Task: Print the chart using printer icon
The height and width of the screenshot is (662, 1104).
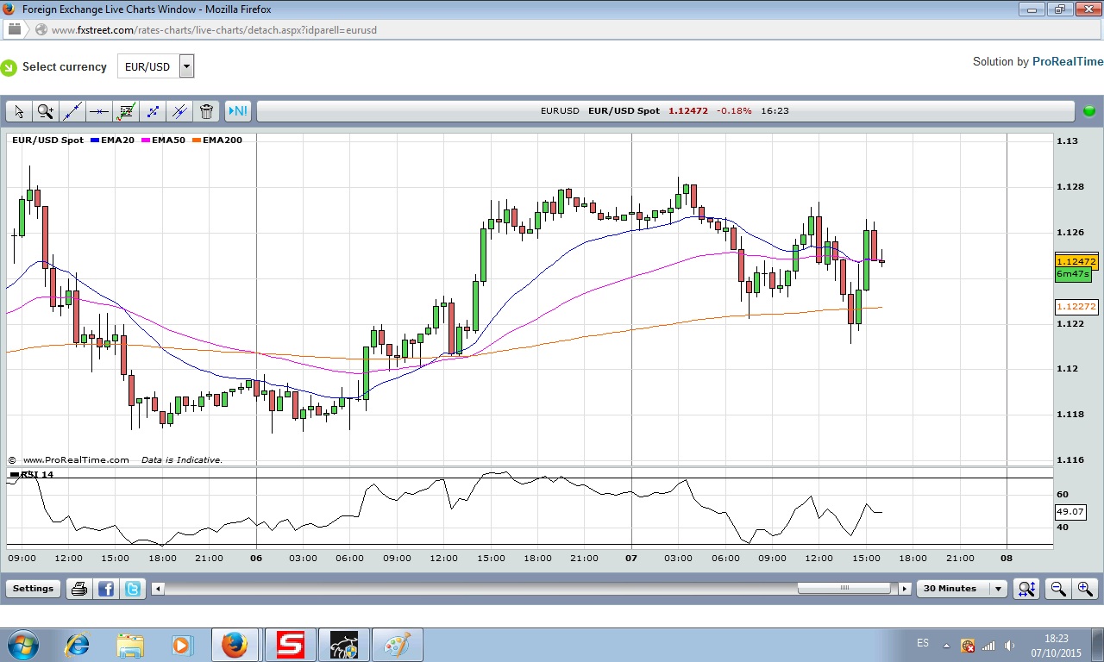Action: pyautogui.click(x=79, y=589)
